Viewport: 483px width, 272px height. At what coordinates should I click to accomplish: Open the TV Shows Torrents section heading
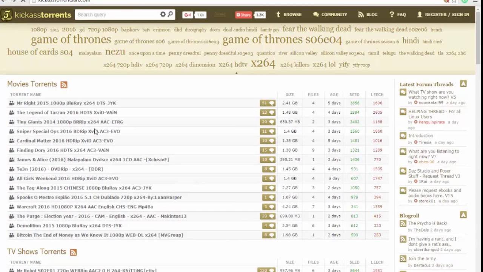pyautogui.click(x=37, y=252)
